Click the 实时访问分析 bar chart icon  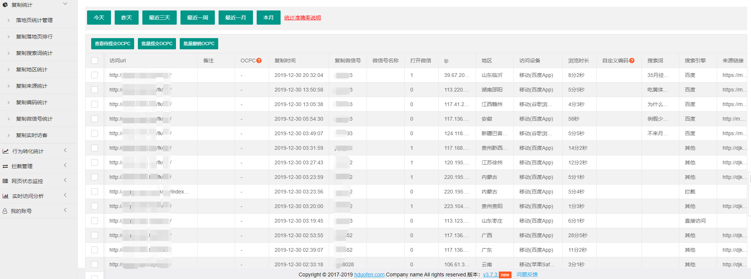tap(6, 196)
